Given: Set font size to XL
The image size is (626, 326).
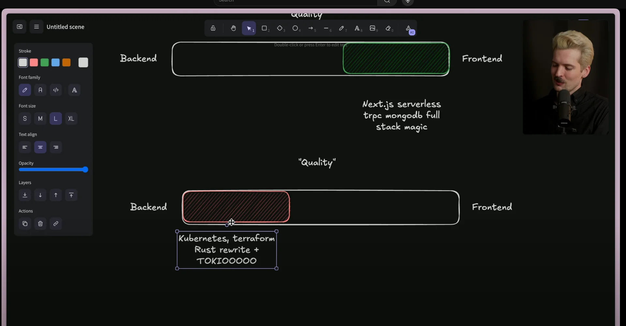Looking at the screenshot, I should pyautogui.click(x=71, y=119).
